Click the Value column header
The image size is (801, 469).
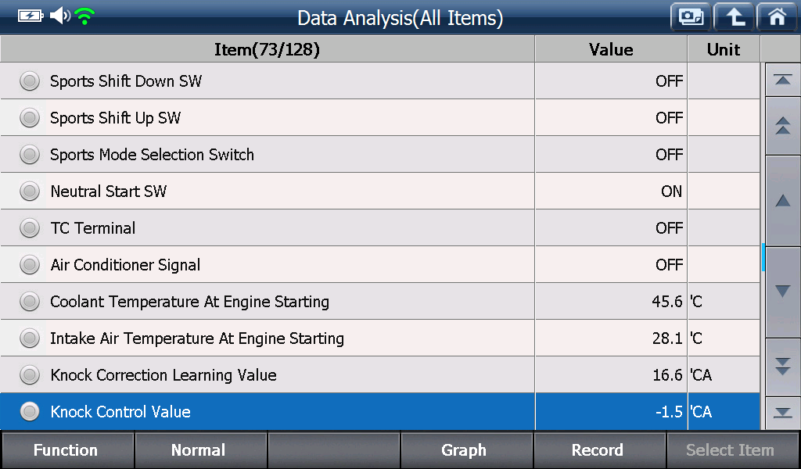click(611, 49)
